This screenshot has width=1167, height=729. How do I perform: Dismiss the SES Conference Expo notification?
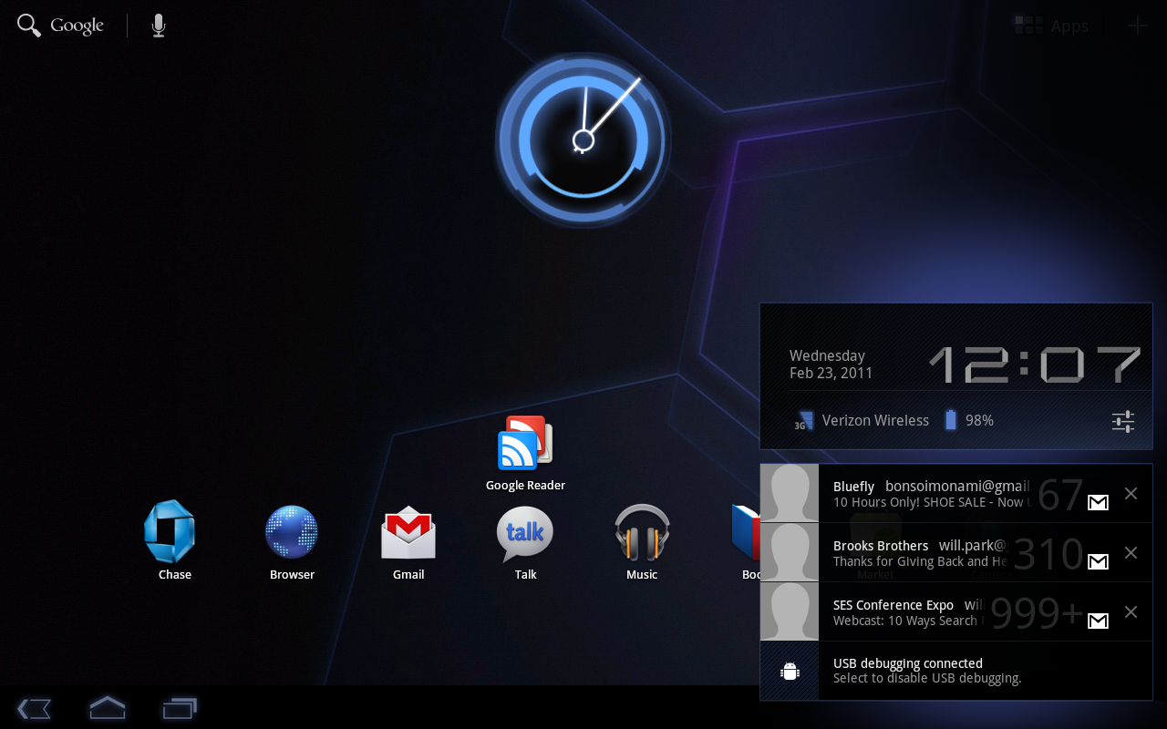click(x=1131, y=611)
